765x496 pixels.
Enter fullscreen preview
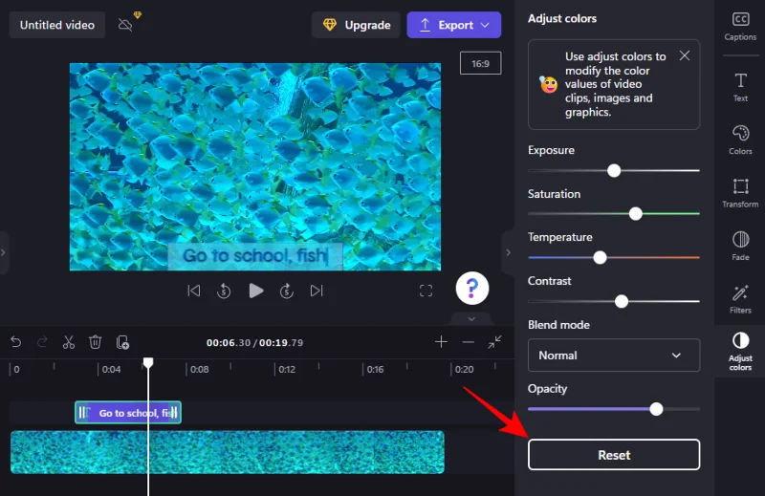[x=426, y=291]
